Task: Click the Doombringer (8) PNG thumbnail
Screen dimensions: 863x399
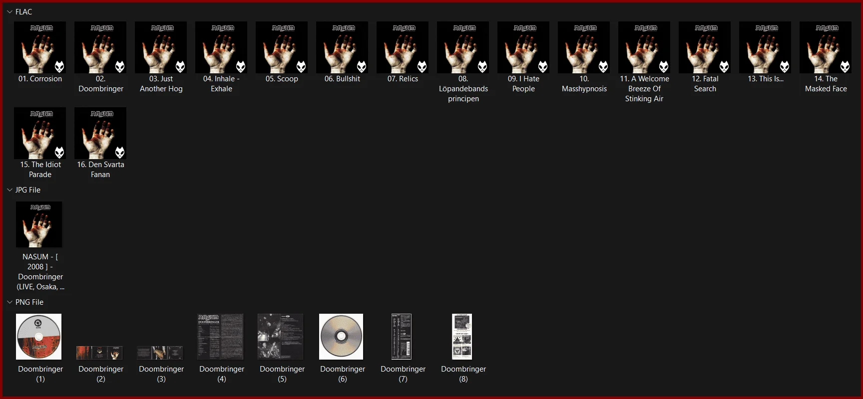Action: tap(462, 337)
